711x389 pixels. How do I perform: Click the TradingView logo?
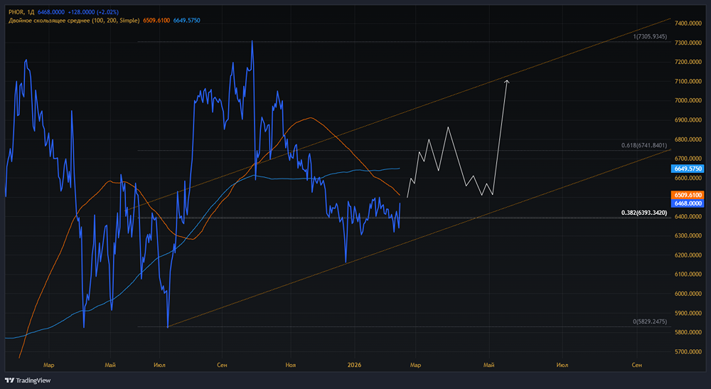tap(28, 380)
